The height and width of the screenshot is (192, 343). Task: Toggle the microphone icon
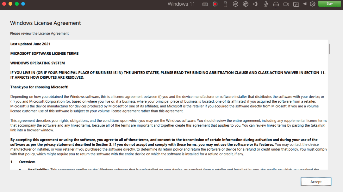[266, 4]
